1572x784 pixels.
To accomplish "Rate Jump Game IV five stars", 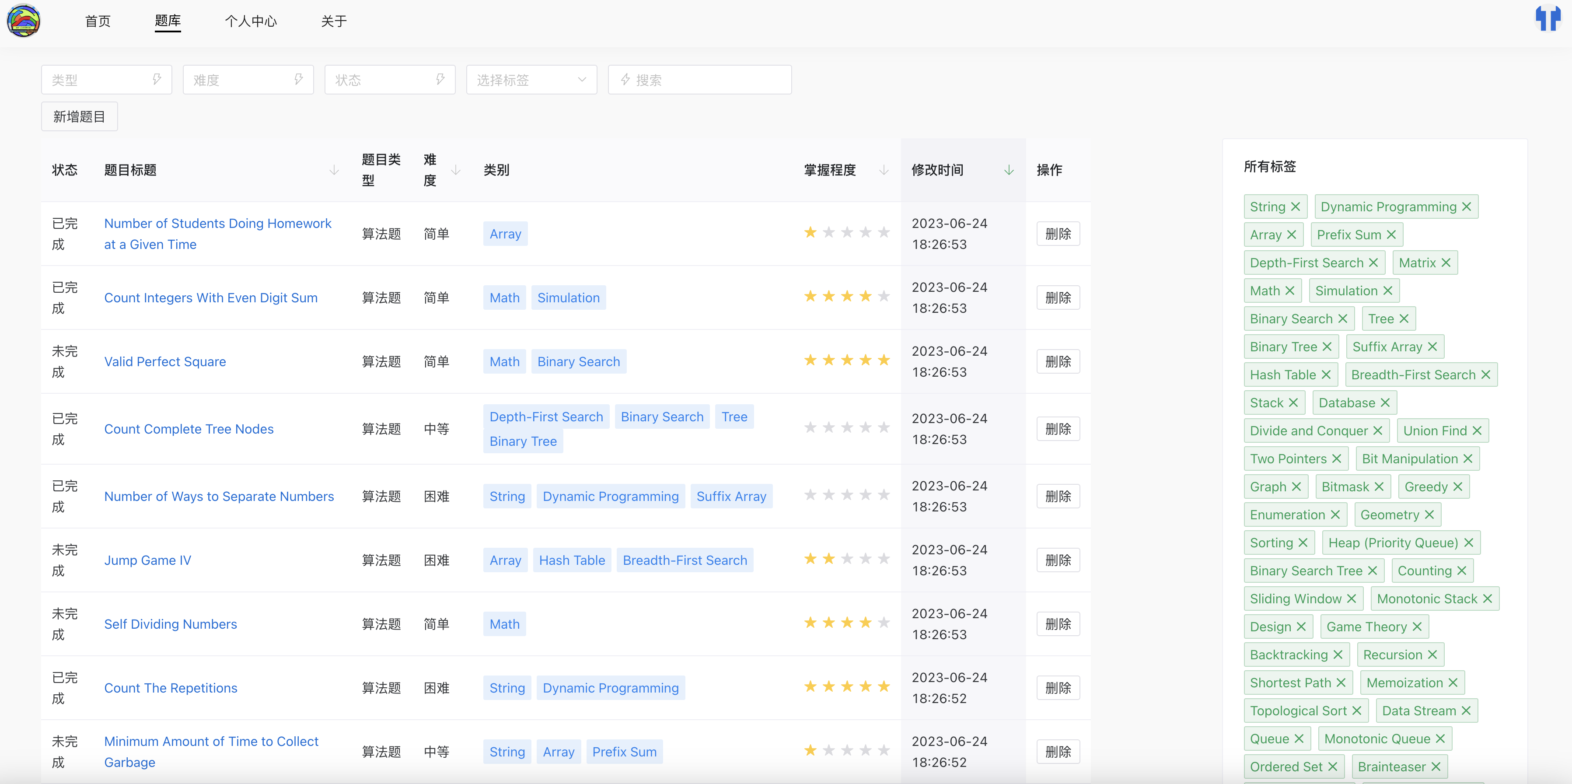I will coord(884,559).
